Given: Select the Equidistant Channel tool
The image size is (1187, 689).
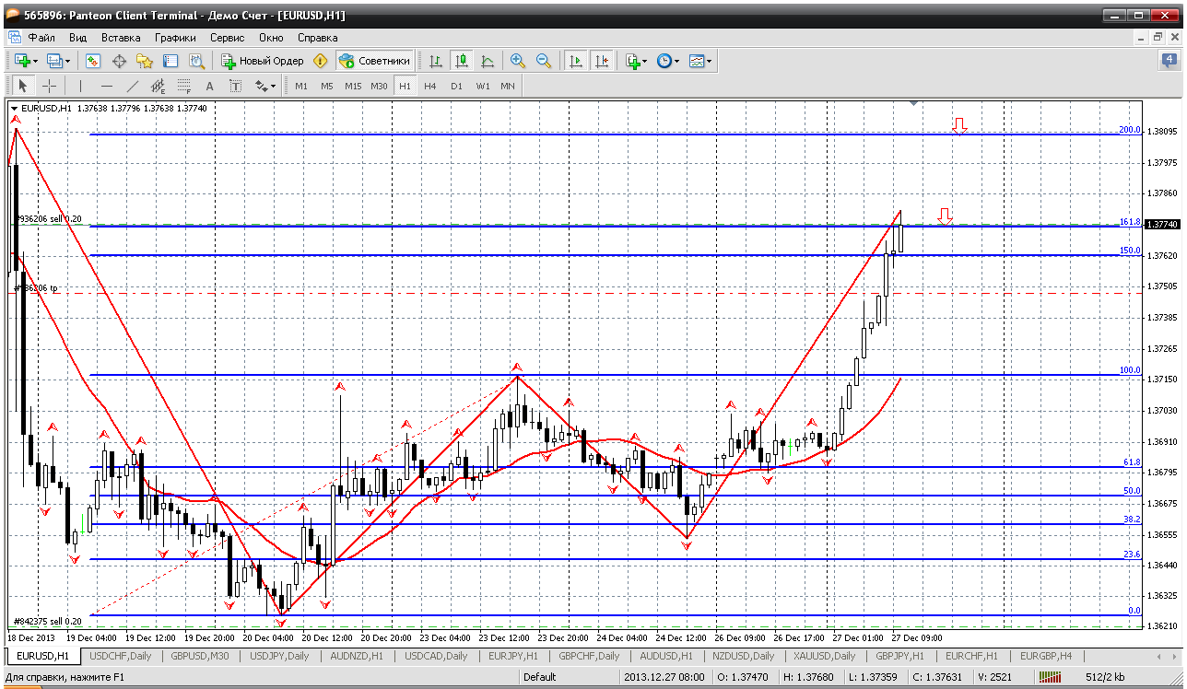Looking at the screenshot, I should (x=158, y=86).
